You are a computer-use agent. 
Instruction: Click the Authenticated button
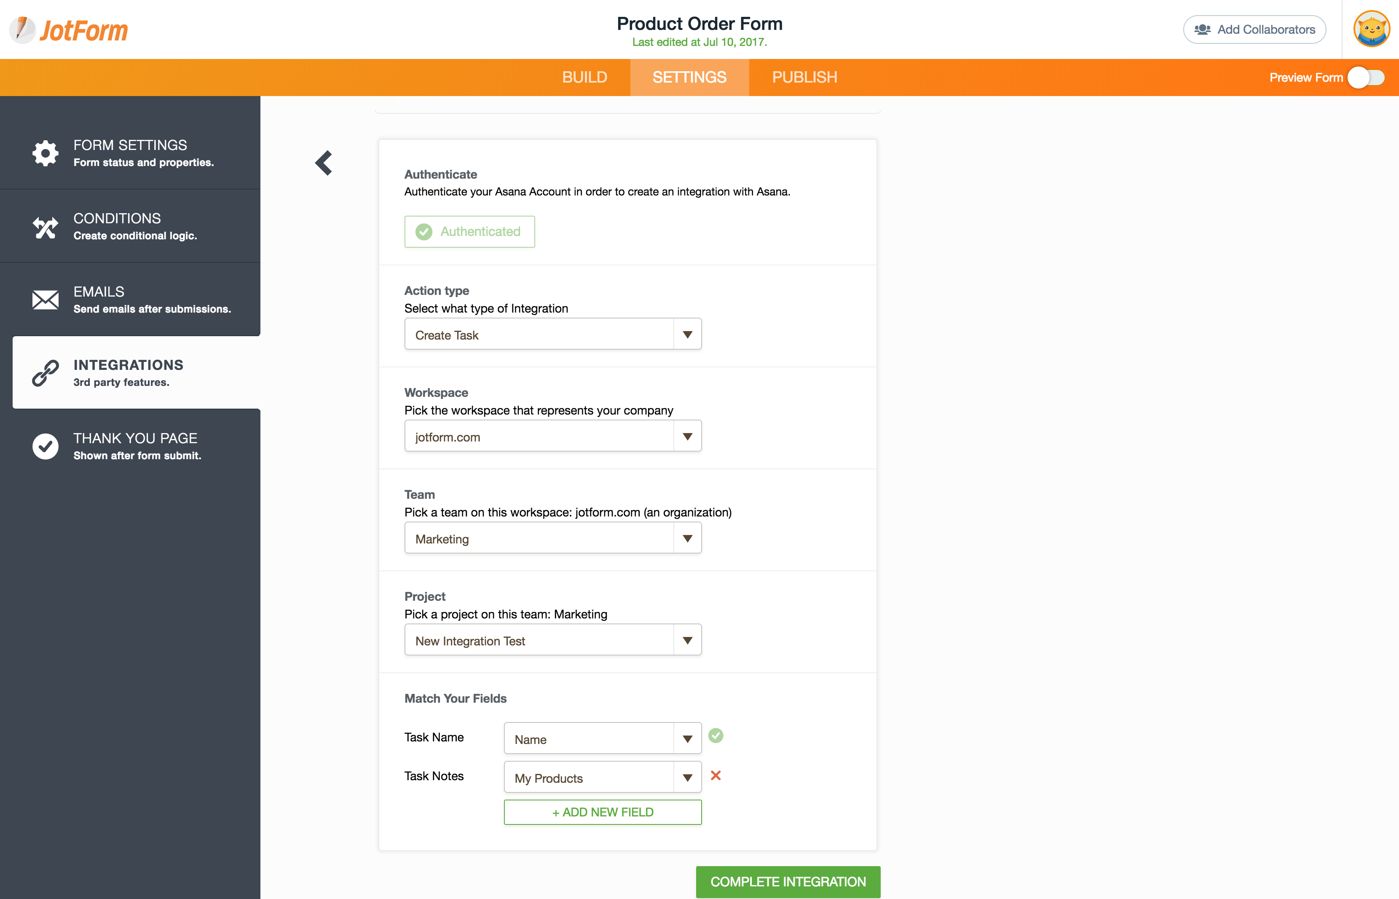469,232
